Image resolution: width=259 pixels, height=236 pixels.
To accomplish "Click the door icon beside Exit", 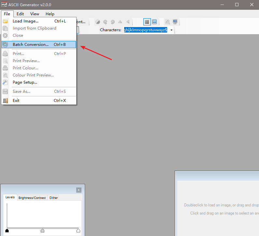I will click(x=5, y=101).
